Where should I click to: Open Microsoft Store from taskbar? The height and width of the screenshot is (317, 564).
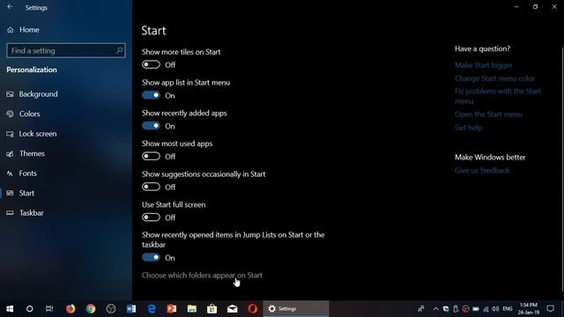211,309
